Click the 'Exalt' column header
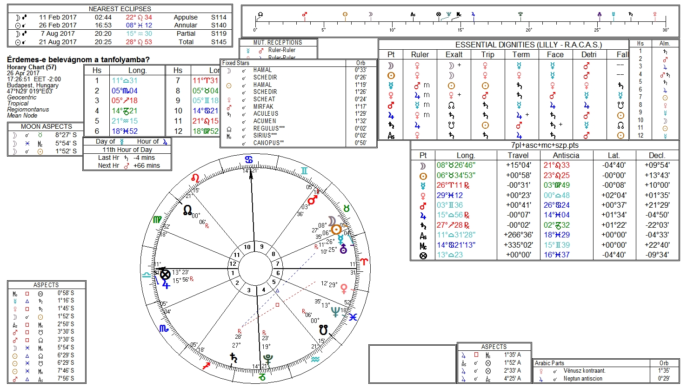This screenshot has height=388, width=687. tap(454, 54)
